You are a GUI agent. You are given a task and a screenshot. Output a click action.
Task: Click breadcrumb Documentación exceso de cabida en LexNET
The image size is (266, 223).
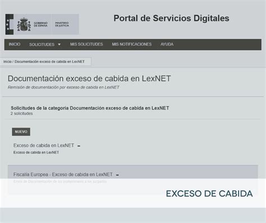(x=49, y=62)
